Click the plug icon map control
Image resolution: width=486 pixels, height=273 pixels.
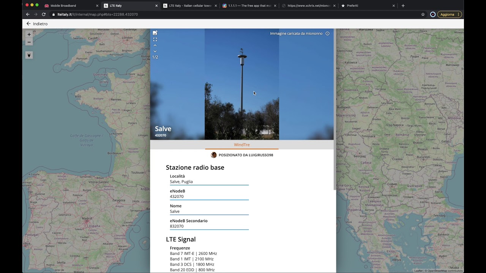tap(29, 55)
